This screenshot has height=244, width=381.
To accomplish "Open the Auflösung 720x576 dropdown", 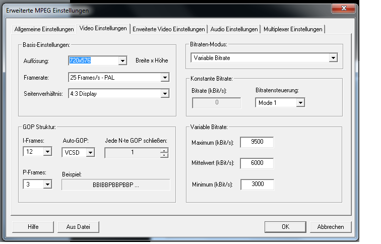I will (x=122, y=60).
